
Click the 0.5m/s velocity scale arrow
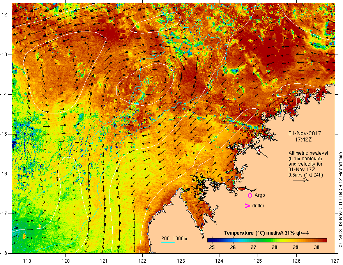(301, 180)
